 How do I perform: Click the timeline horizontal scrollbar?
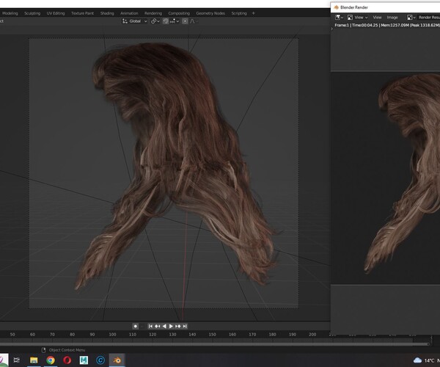tap(214, 344)
